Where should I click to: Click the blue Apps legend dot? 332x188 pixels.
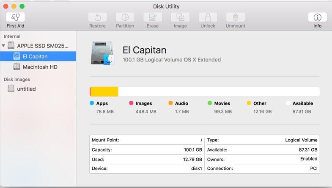click(92, 103)
